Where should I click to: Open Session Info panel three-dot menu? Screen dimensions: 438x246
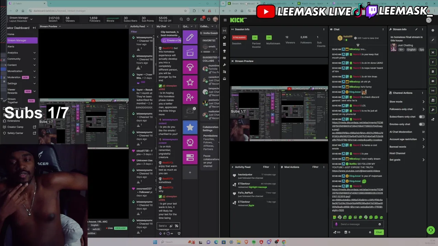click(x=324, y=29)
